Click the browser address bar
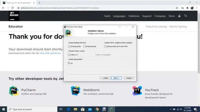 (96, 8)
